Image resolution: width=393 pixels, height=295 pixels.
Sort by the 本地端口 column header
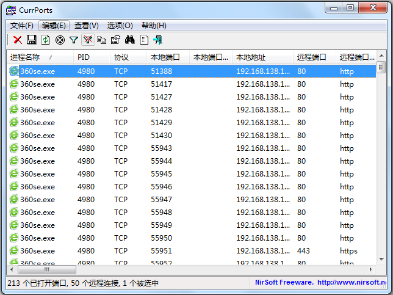pyautogui.click(x=165, y=57)
